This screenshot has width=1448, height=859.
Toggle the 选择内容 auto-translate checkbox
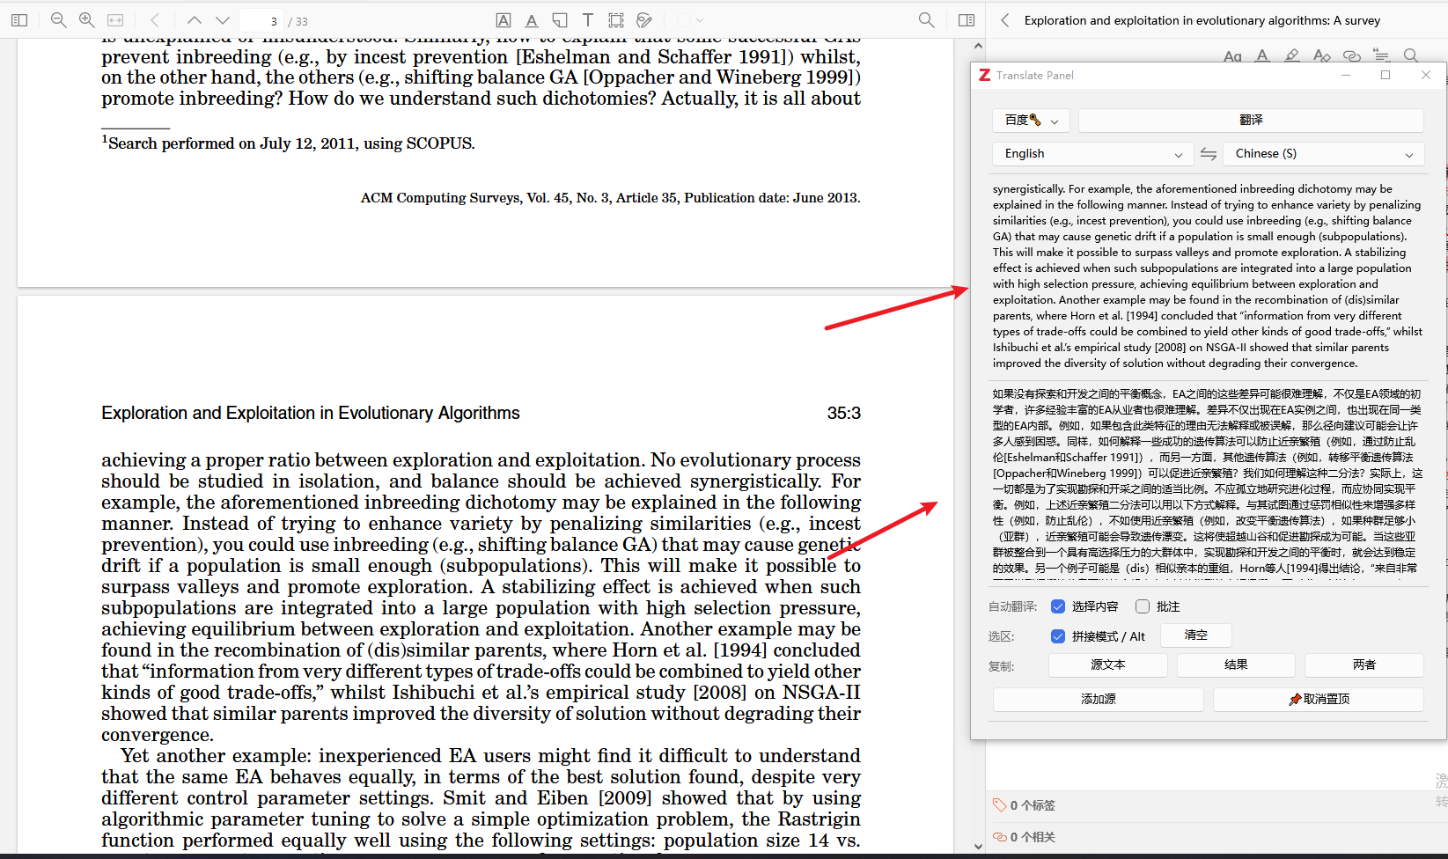point(1058,606)
